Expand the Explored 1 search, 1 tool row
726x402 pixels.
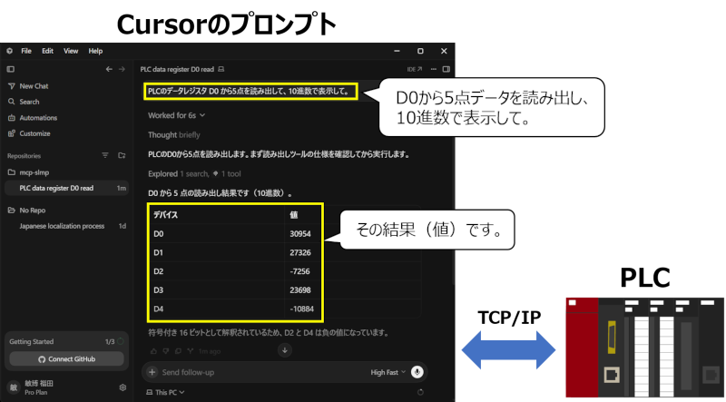[x=194, y=173]
